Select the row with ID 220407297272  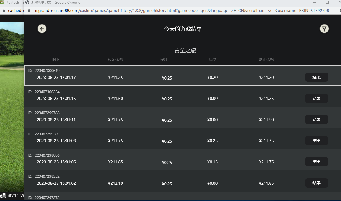183,196
